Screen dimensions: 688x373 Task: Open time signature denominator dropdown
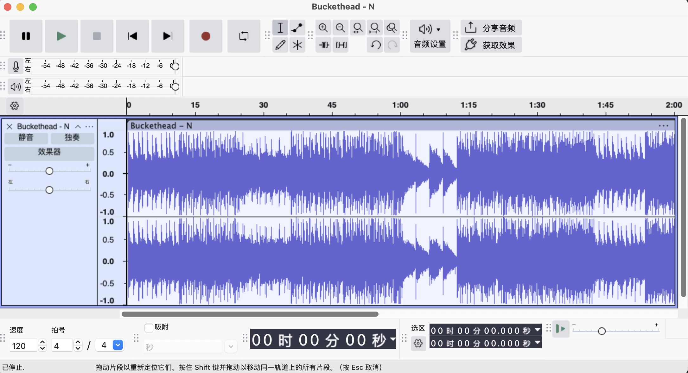(118, 345)
